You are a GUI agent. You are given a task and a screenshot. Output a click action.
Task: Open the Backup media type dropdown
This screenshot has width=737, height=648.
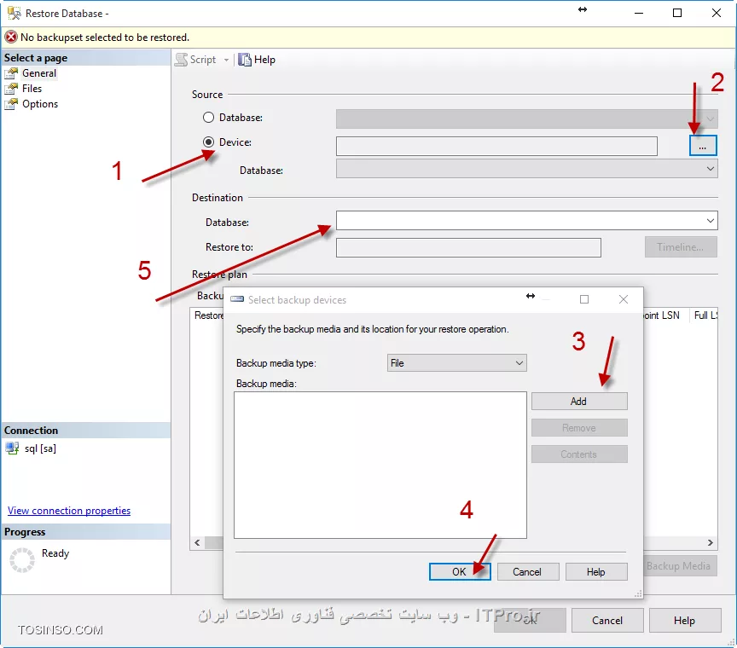click(x=456, y=362)
